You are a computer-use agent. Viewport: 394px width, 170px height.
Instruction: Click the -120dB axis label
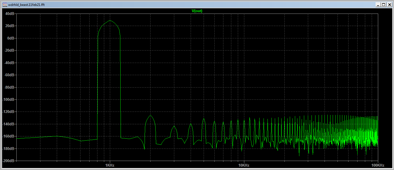pyautogui.click(x=8, y=112)
